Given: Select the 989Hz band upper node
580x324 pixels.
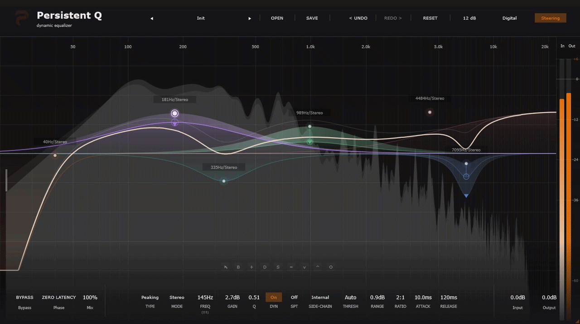Looking at the screenshot, I should click(309, 126).
